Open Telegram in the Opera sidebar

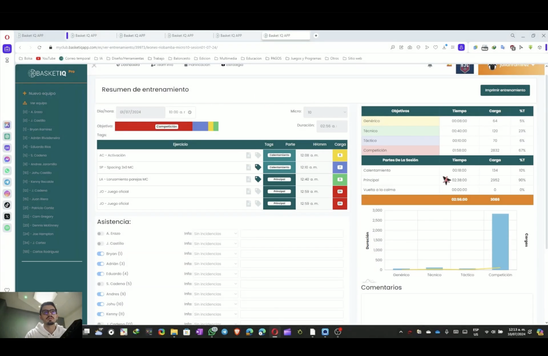(7, 182)
